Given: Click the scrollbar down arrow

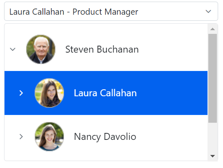Looking at the screenshot, I should [212, 156].
